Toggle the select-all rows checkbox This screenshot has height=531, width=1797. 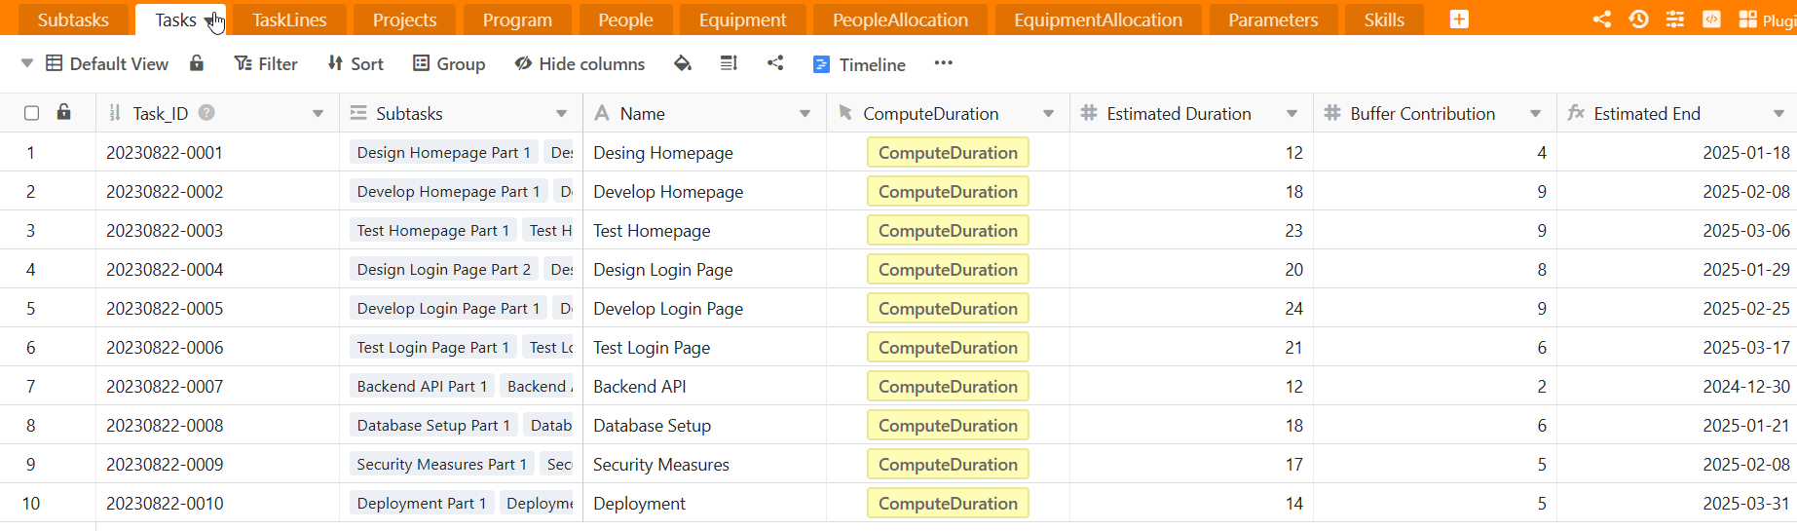[x=31, y=113]
